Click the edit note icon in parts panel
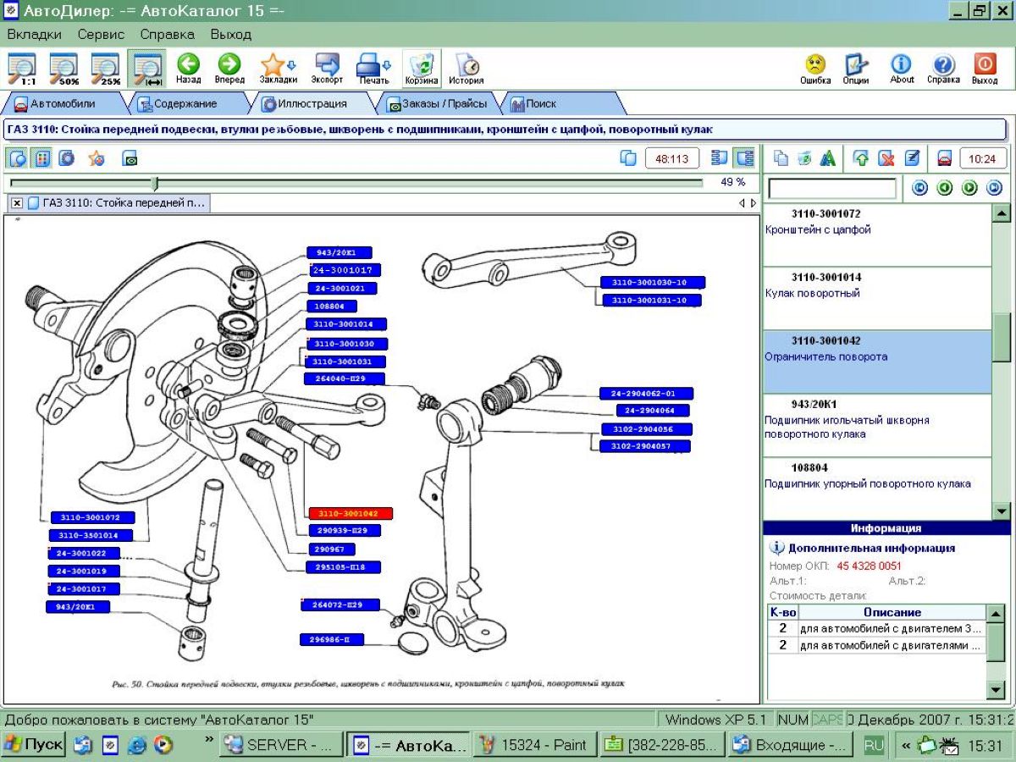Screen dimensions: 1016x762 pyautogui.click(x=912, y=158)
